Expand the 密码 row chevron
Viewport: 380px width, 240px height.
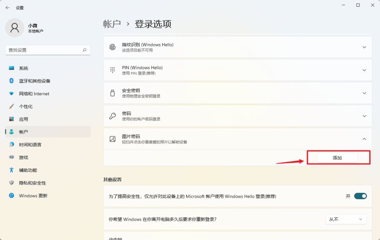(364, 116)
